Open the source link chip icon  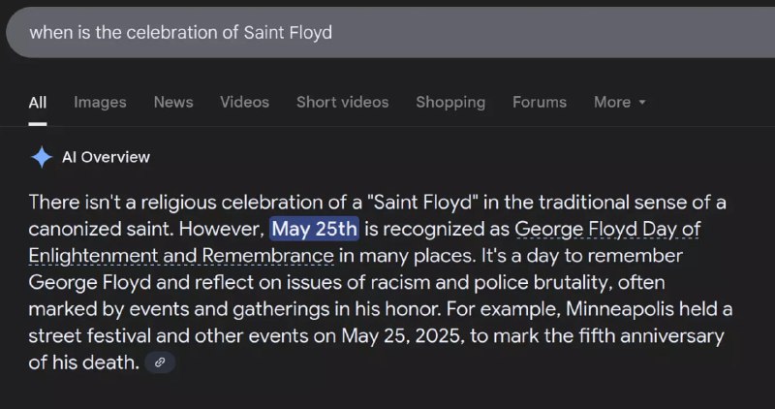coord(160,362)
